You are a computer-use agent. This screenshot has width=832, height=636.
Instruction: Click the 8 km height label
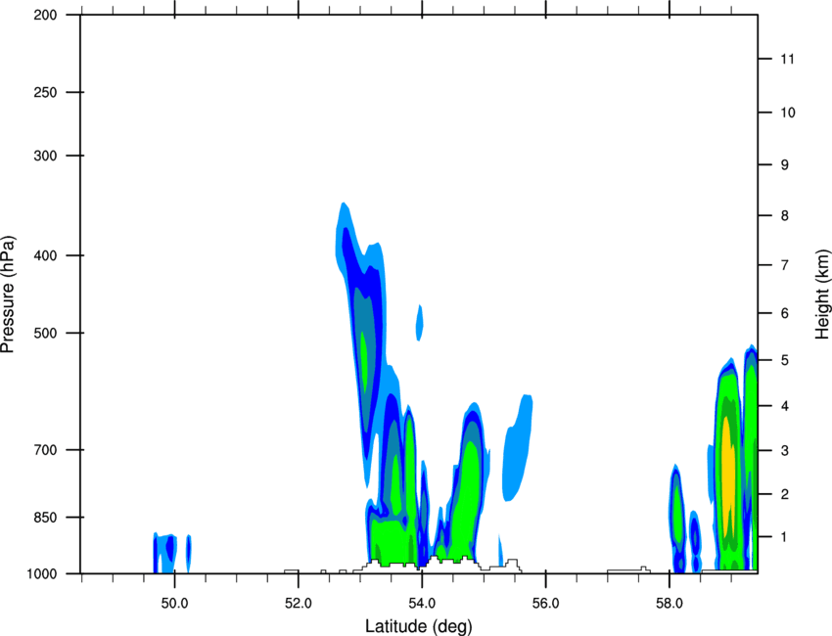[x=785, y=216]
